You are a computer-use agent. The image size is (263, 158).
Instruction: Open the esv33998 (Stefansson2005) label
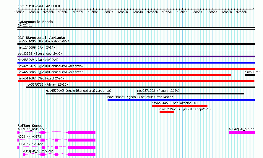click(x=40, y=54)
